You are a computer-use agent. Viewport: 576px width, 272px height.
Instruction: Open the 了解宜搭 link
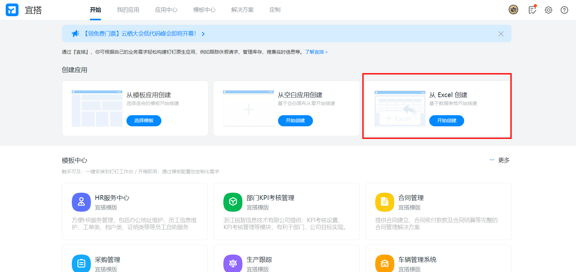pyautogui.click(x=316, y=52)
